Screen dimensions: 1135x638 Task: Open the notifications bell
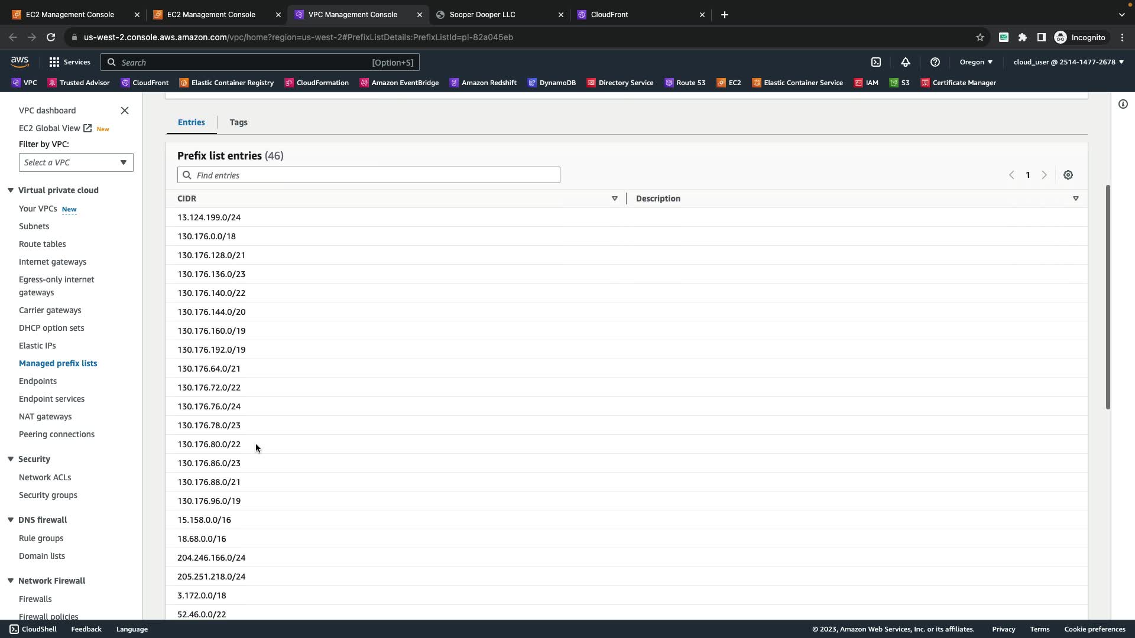point(906,62)
